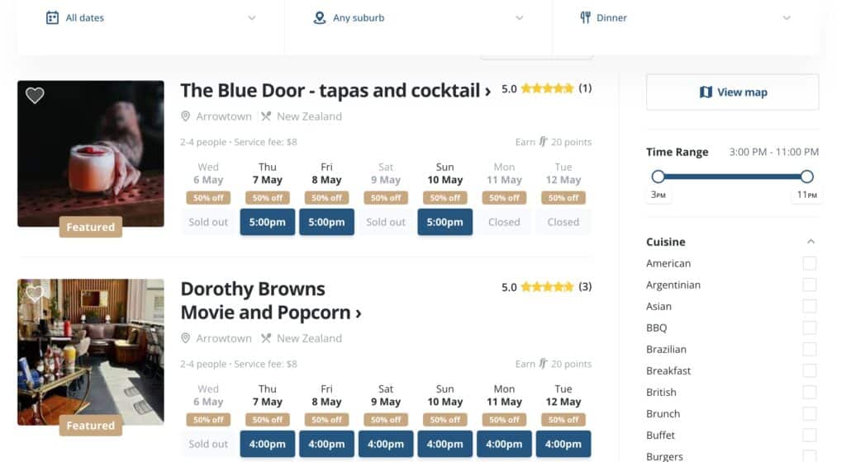Check the Brunch cuisine checkbox
The width and height of the screenshot is (846, 462).
click(x=810, y=413)
